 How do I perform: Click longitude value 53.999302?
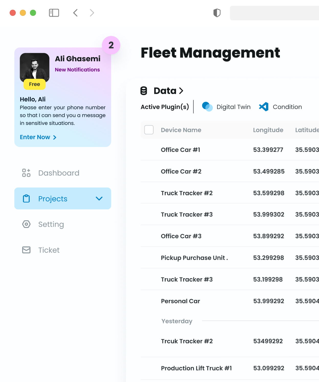pos(269,215)
